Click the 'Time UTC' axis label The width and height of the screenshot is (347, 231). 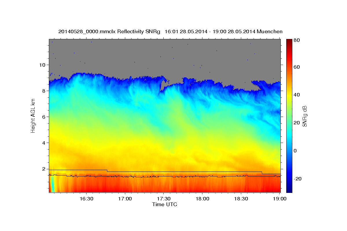click(165, 204)
